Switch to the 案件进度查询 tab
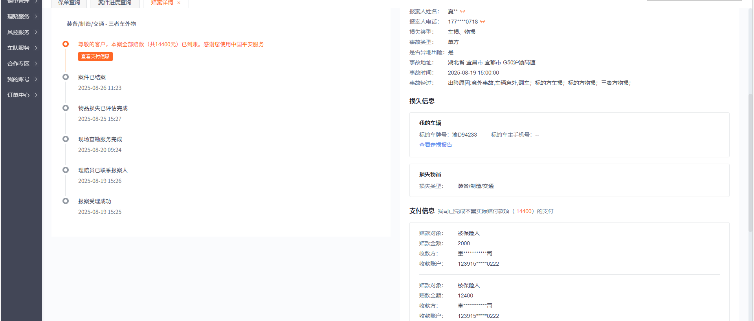 (x=115, y=3)
